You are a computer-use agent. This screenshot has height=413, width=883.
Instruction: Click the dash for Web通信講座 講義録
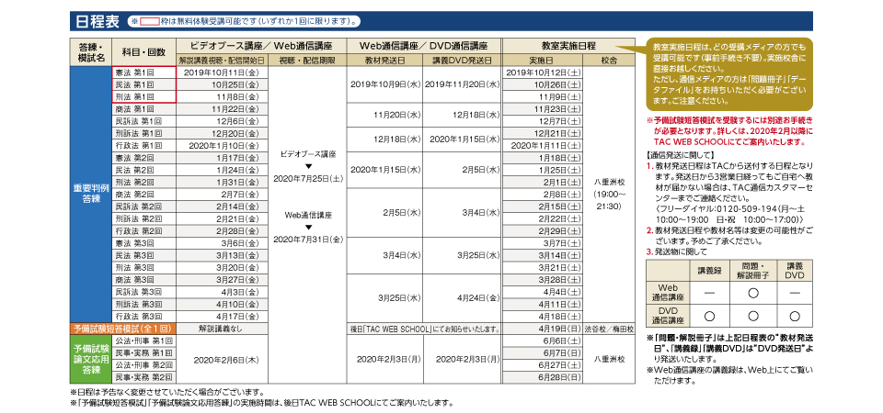pyautogui.click(x=708, y=292)
